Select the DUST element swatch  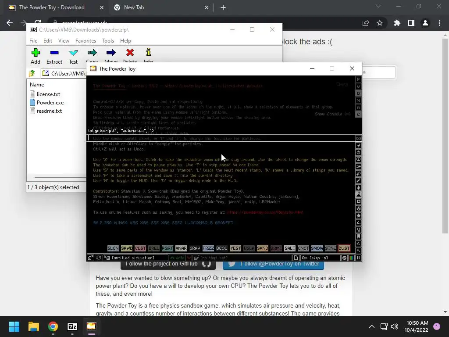point(344,248)
